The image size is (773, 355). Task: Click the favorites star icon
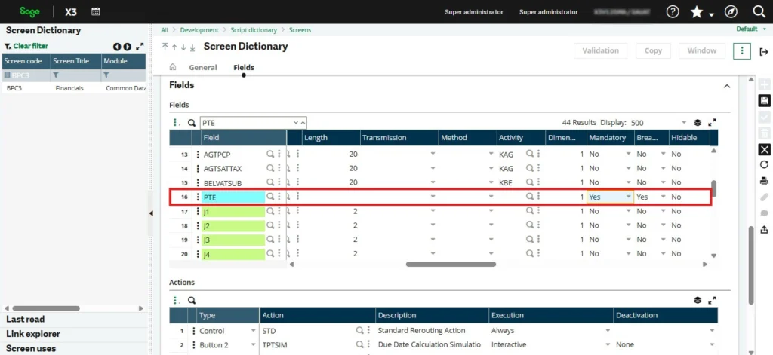coord(698,12)
